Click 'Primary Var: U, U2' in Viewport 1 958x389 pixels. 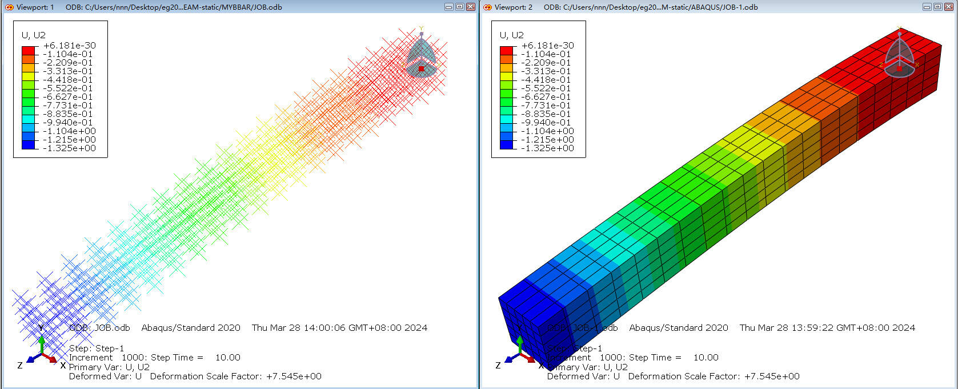click(109, 367)
